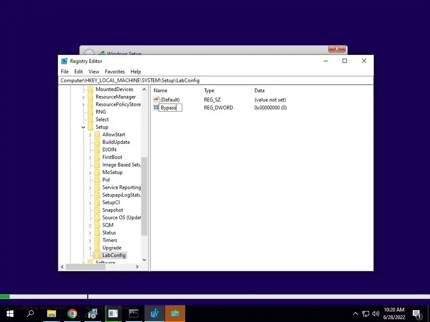Open the Help menu
This screenshot has height=322, width=430.
[136, 71]
